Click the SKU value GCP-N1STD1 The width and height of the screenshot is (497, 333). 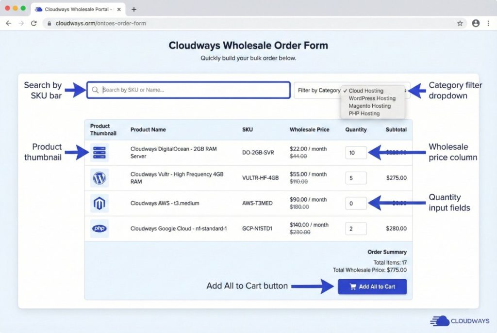pos(257,228)
